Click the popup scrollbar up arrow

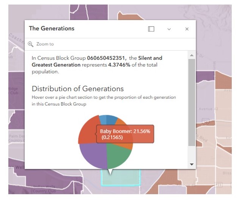tap(191, 55)
